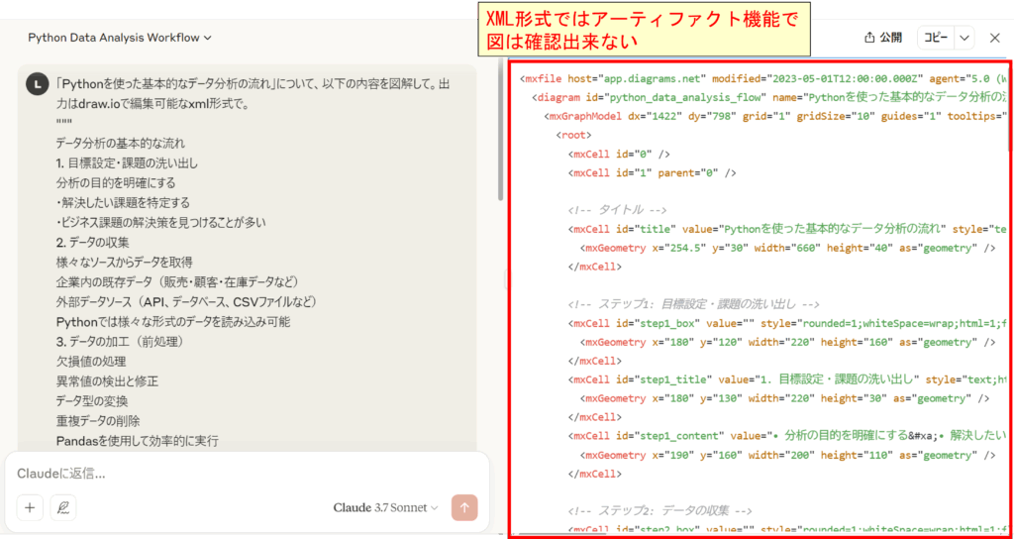The image size is (1014, 539).
Task: Click the コピー copy button
Action: tap(936, 38)
